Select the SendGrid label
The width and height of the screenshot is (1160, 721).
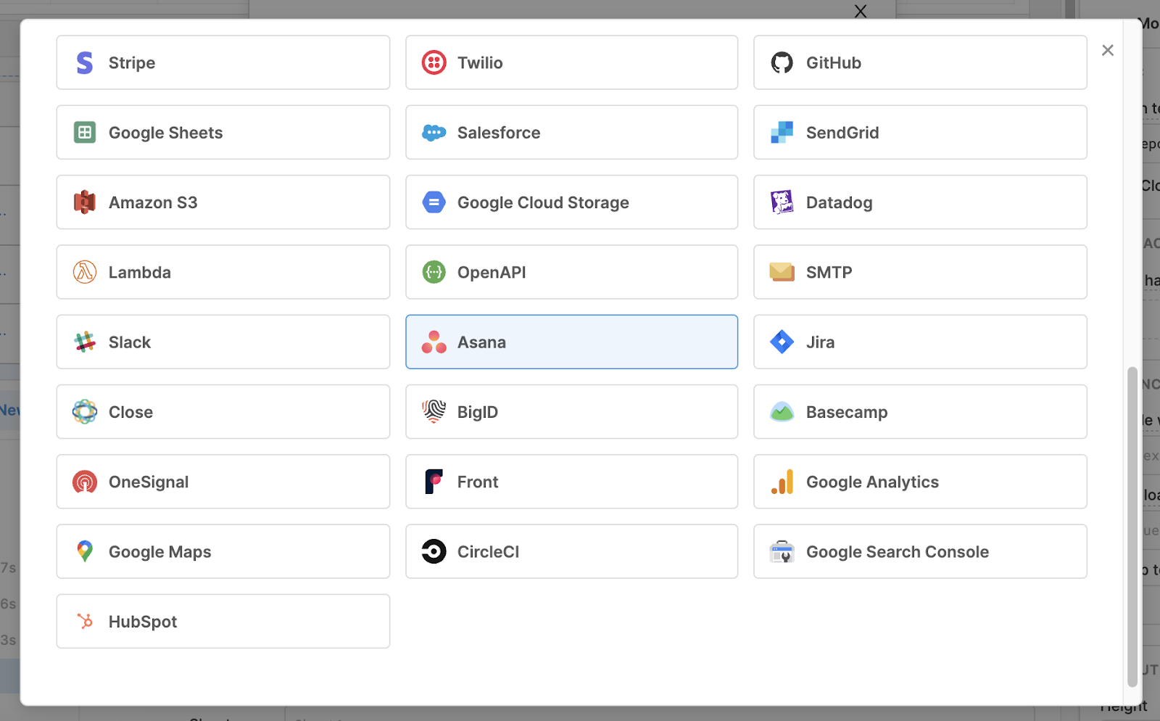pos(842,133)
